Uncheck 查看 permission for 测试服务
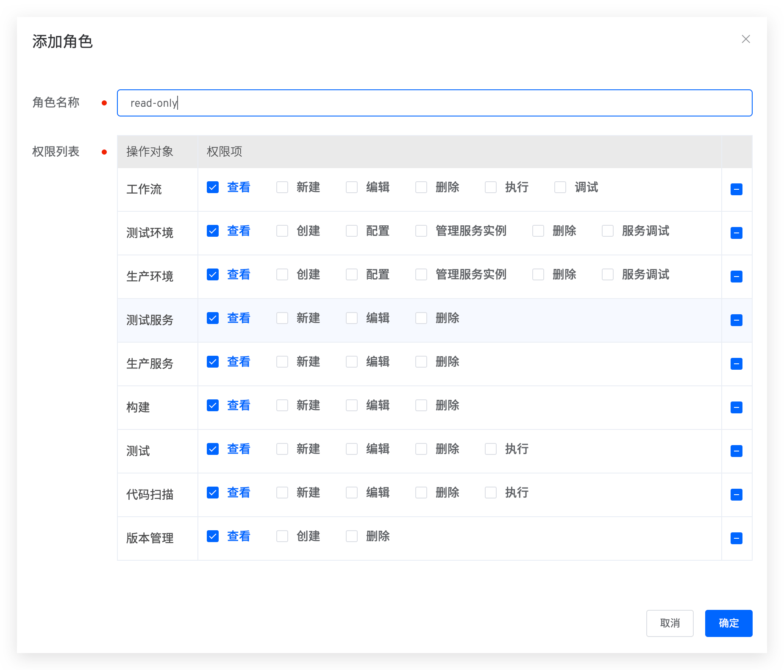784x670 pixels. coord(213,318)
